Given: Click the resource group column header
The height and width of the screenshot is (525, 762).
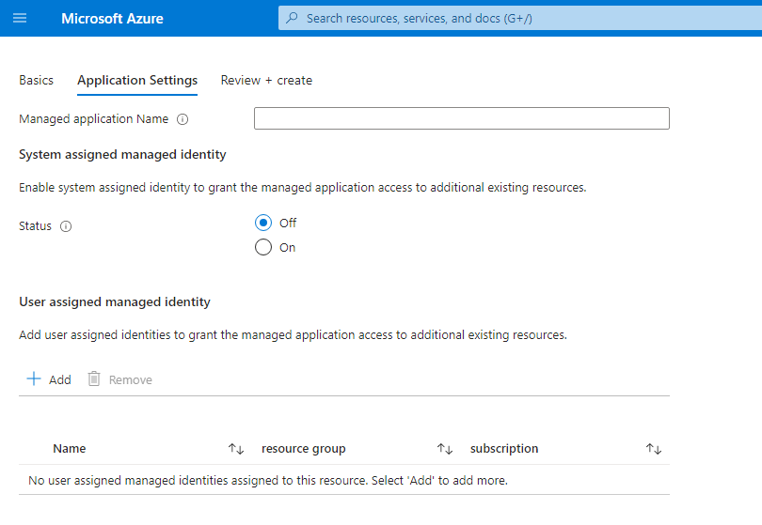Looking at the screenshot, I should [x=303, y=449].
